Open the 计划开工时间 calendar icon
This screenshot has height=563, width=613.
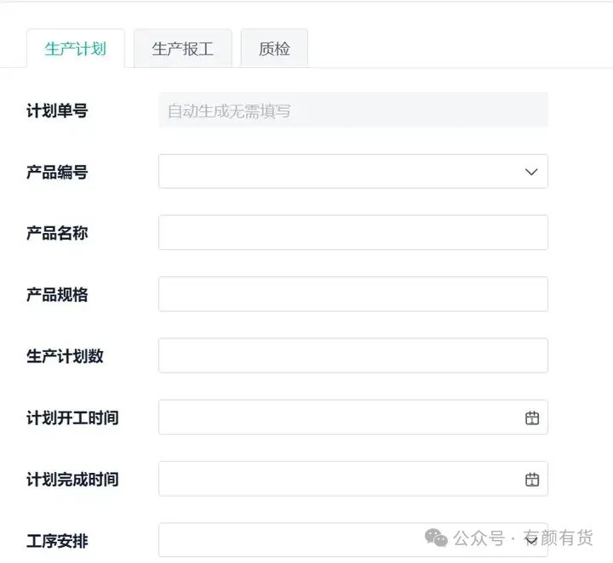[531, 418]
